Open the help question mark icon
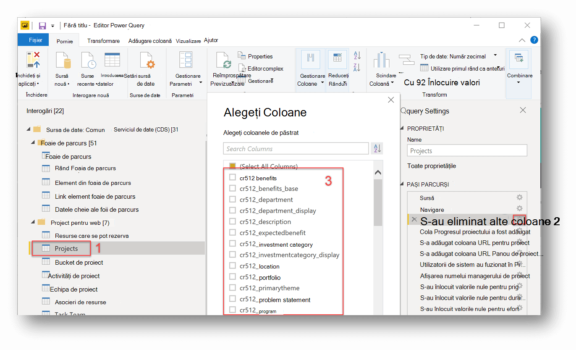 pos(534,40)
